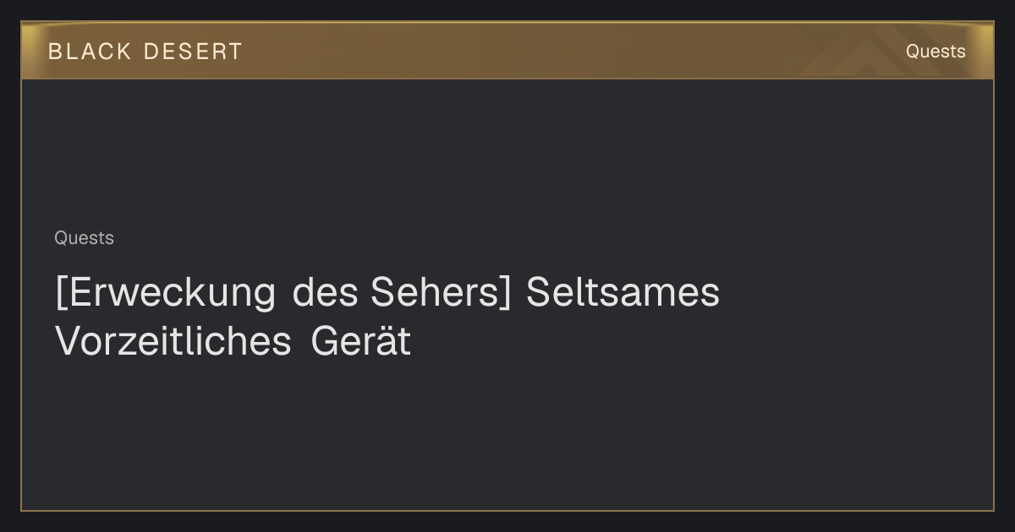Screen dimensions: 1015x532
Task: Click the dark panel area above breadcrumb
Action: pos(507,152)
